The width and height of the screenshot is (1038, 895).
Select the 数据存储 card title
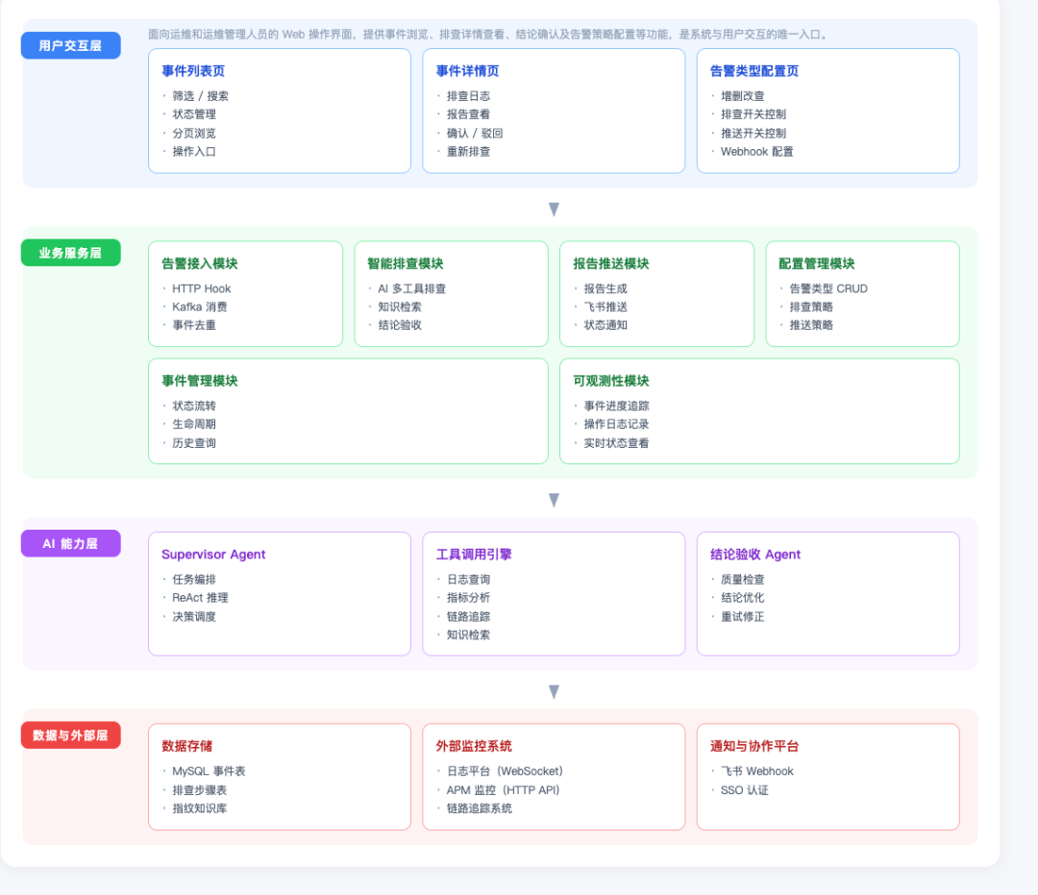[186, 746]
